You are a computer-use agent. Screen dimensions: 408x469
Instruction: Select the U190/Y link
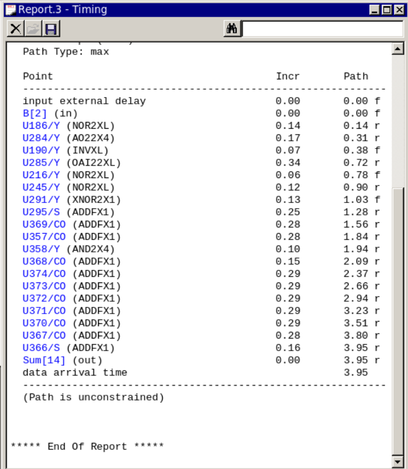(41, 150)
